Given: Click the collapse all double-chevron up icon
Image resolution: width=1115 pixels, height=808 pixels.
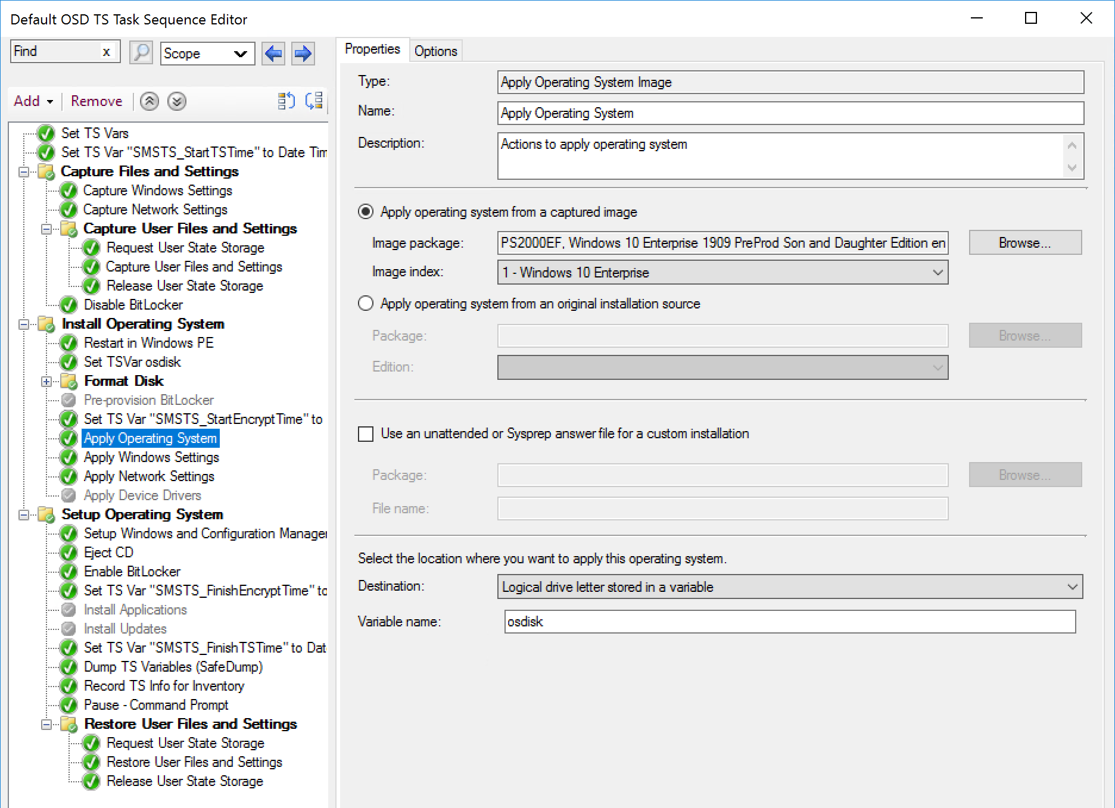Looking at the screenshot, I should [150, 101].
